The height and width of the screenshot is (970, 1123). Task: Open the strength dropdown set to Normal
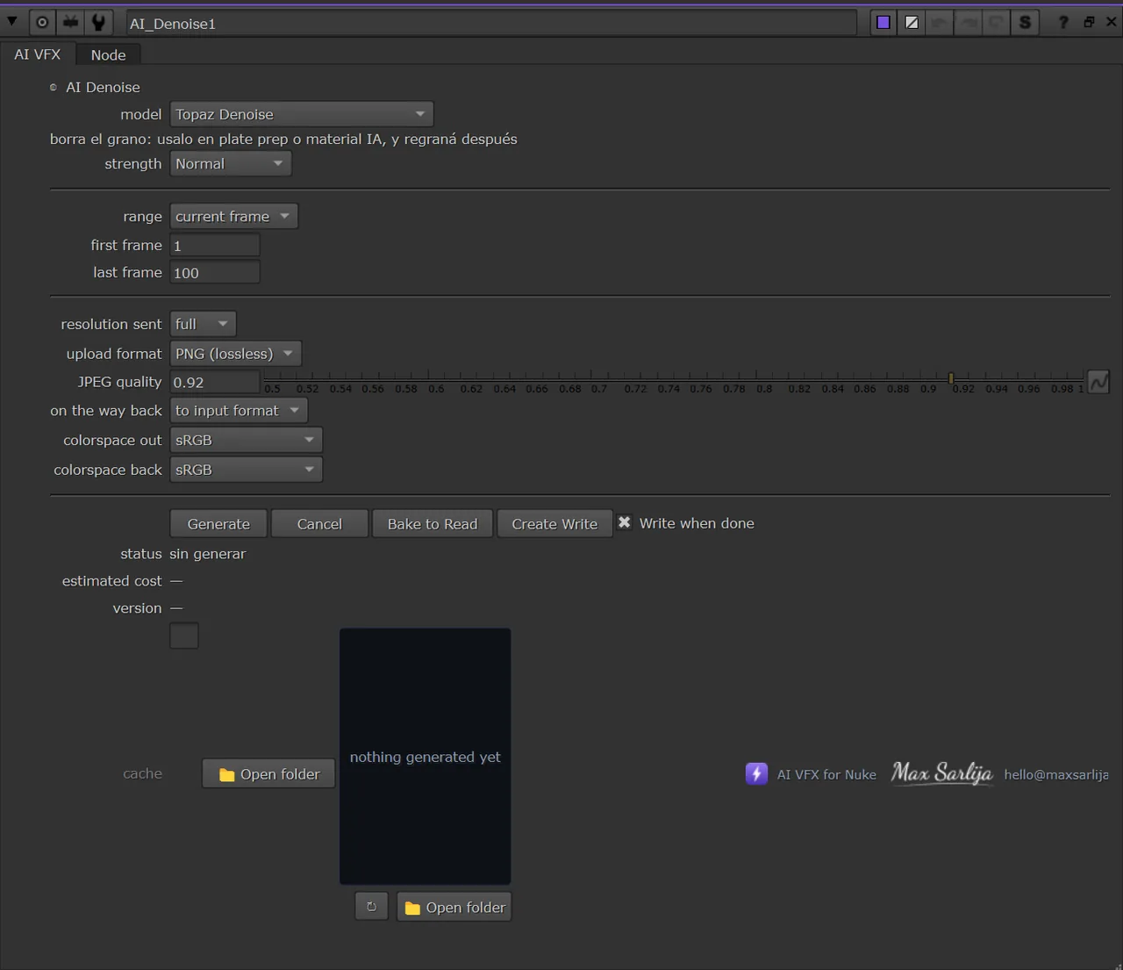tap(230, 163)
